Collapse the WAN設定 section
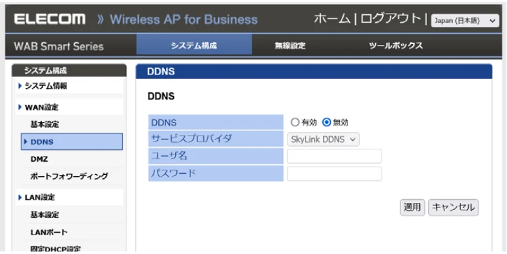 tap(69, 107)
